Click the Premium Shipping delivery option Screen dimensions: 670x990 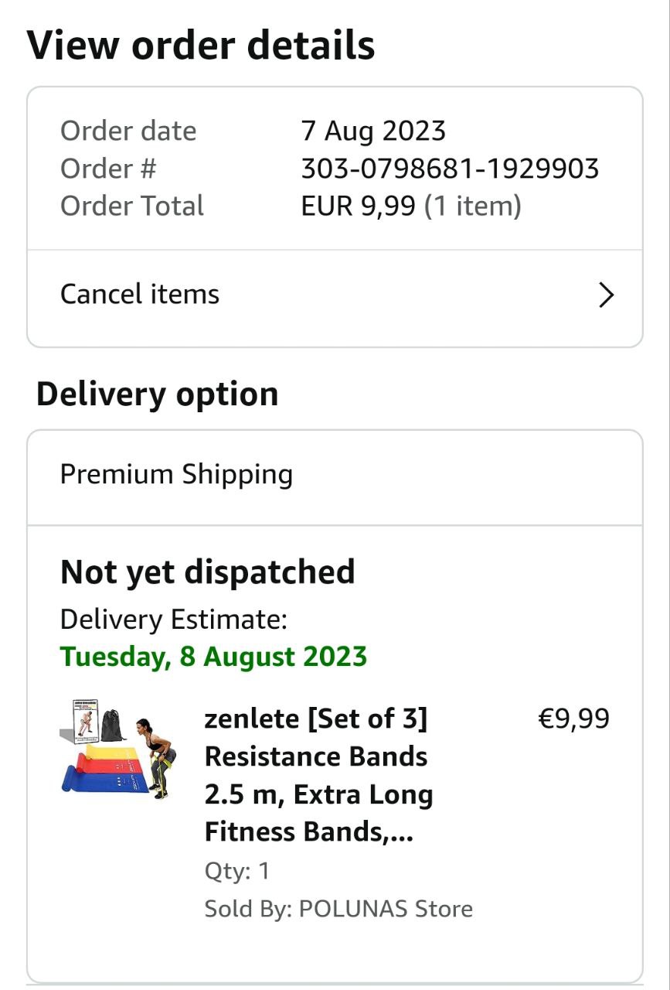coord(176,474)
